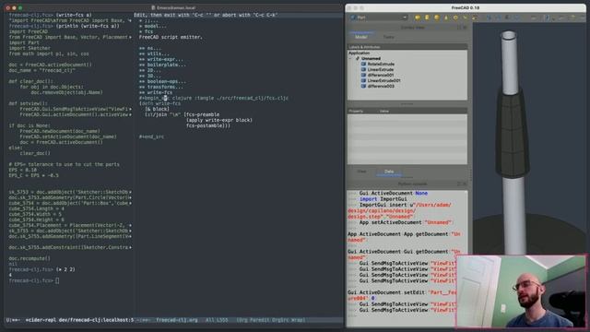The image size is (590, 332).
Task: Click the icon beside LinearExtrude001 in tree
Action: [x=363, y=80]
